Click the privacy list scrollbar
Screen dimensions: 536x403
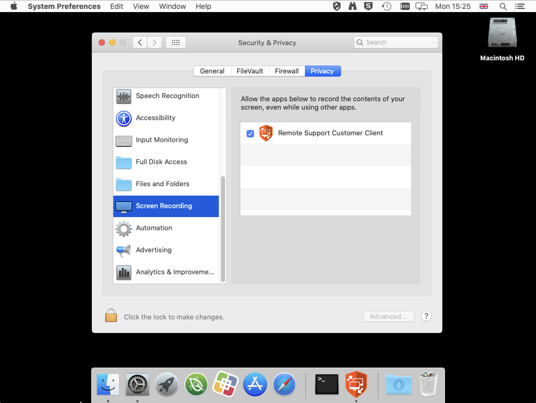point(223,229)
